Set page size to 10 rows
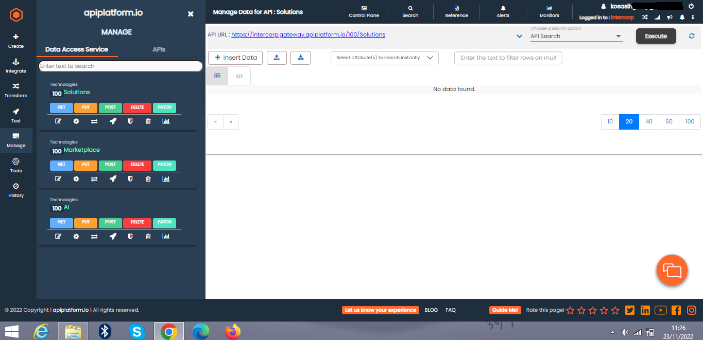This screenshot has width=703, height=340. pos(610,122)
